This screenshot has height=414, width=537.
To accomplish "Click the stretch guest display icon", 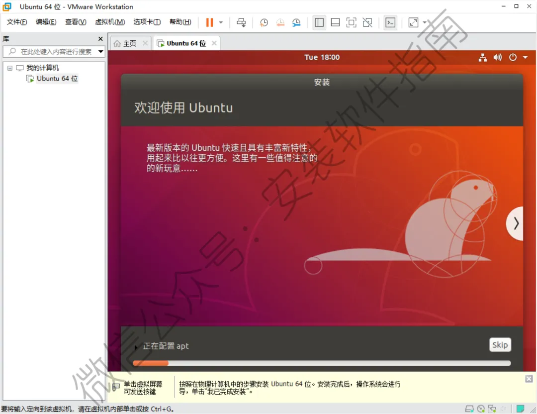I will click(x=413, y=22).
